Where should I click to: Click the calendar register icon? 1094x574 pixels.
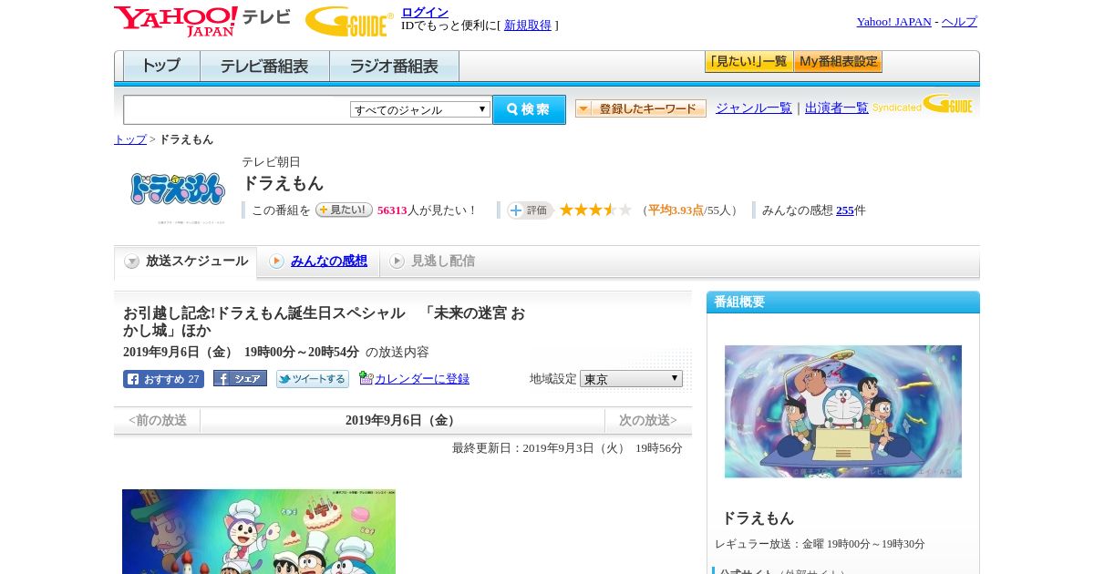[366, 378]
